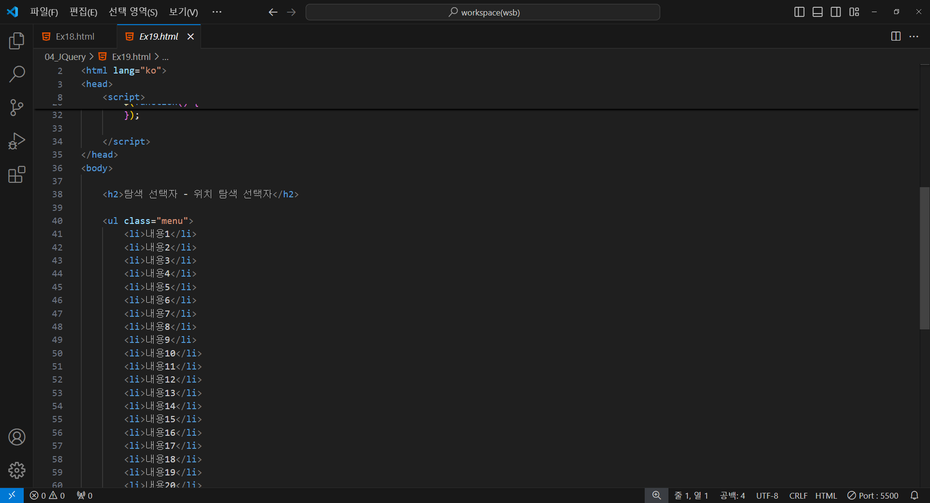Image resolution: width=930 pixels, height=503 pixels.
Task: Expand Ex19.html breadcrumb item
Action: tap(131, 57)
